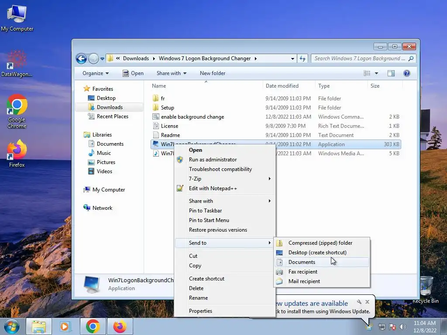Screen dimensions: 447x335
Task: Select Network in navigation pane
Action: pos(102,208)
